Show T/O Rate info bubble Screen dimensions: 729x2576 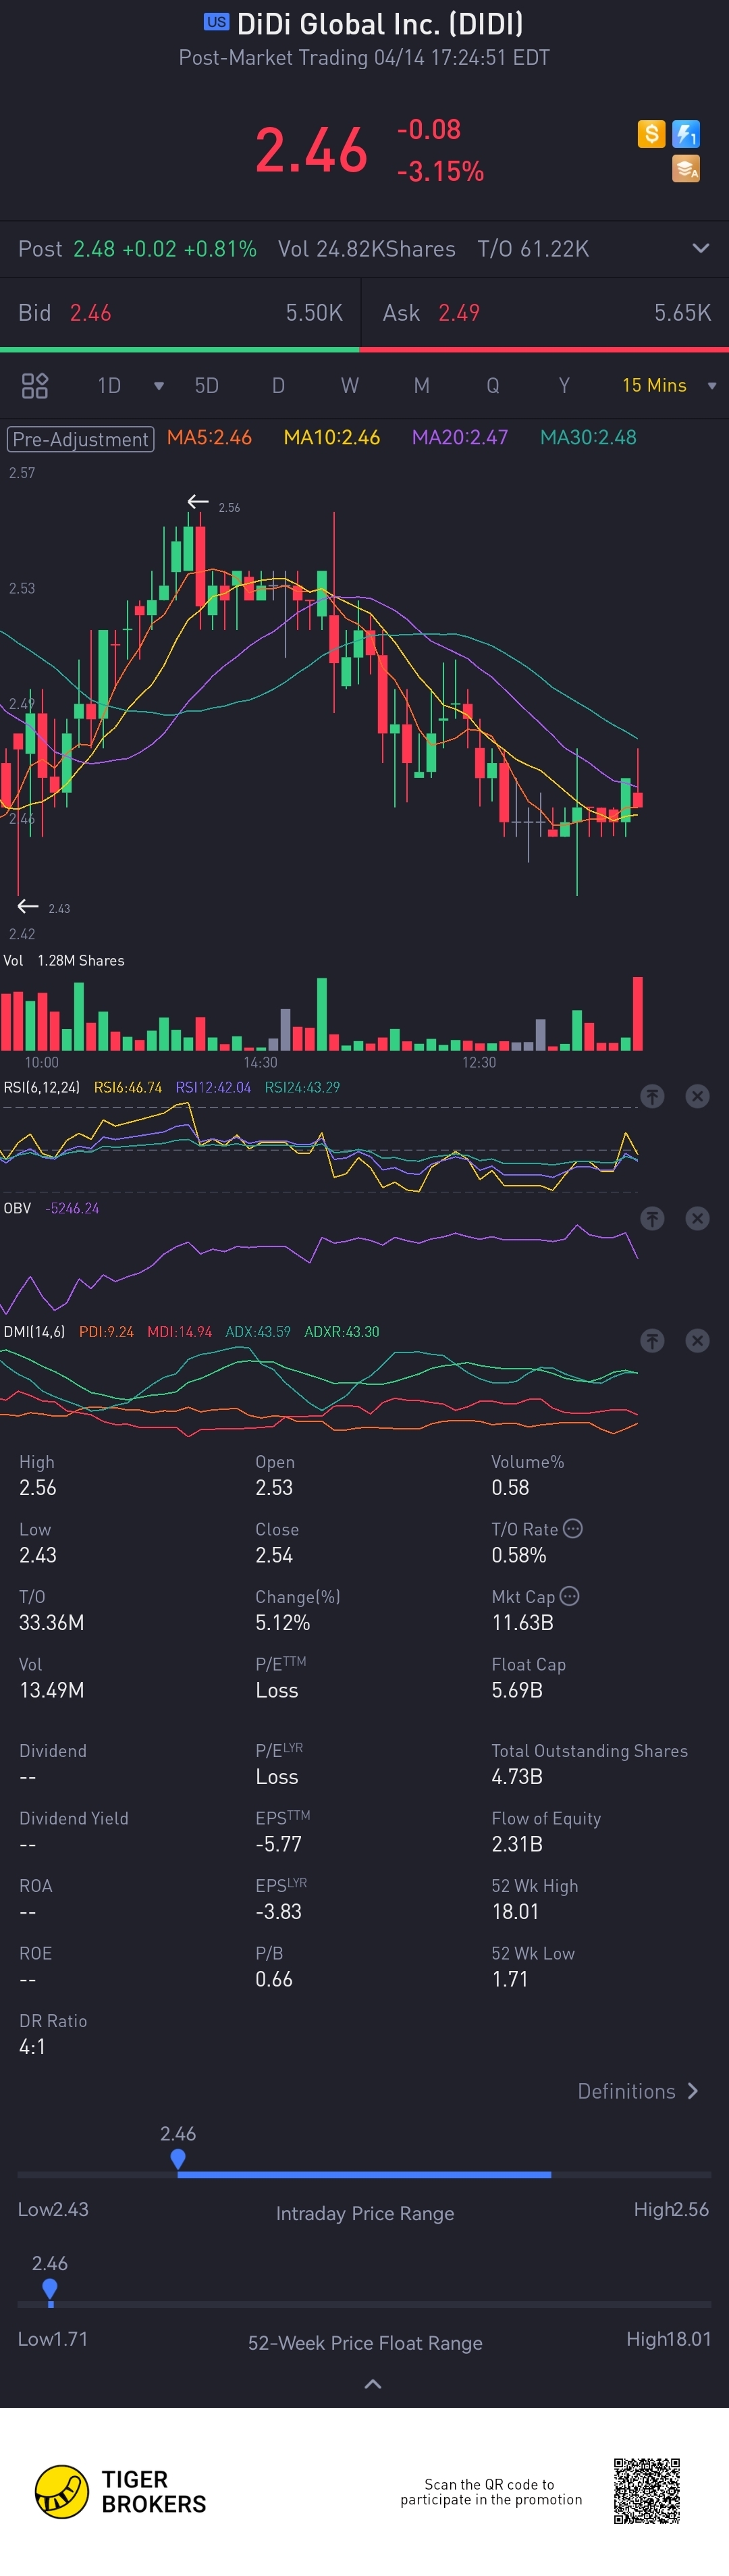pos(573,1528)
